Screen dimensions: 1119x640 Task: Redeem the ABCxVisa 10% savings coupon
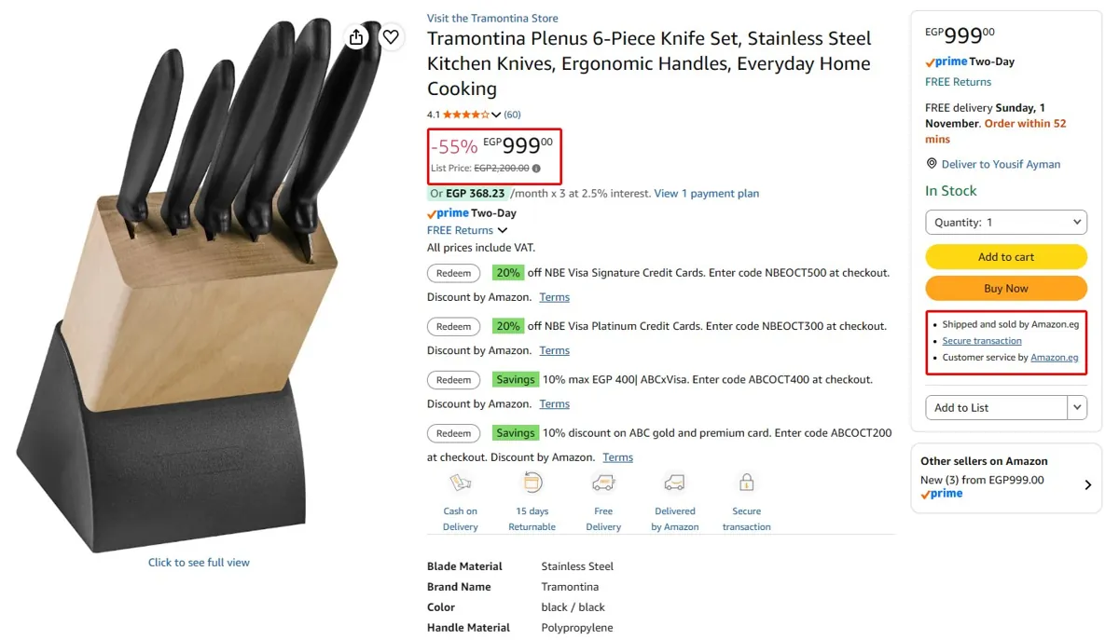454,380
